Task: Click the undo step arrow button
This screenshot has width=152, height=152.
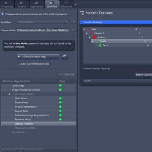Action: 65,57
